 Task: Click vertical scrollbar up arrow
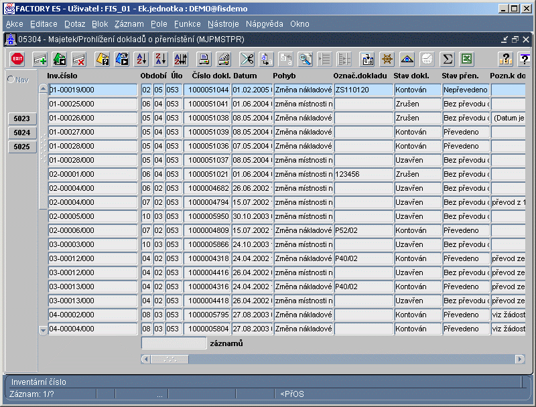[43, 89]
